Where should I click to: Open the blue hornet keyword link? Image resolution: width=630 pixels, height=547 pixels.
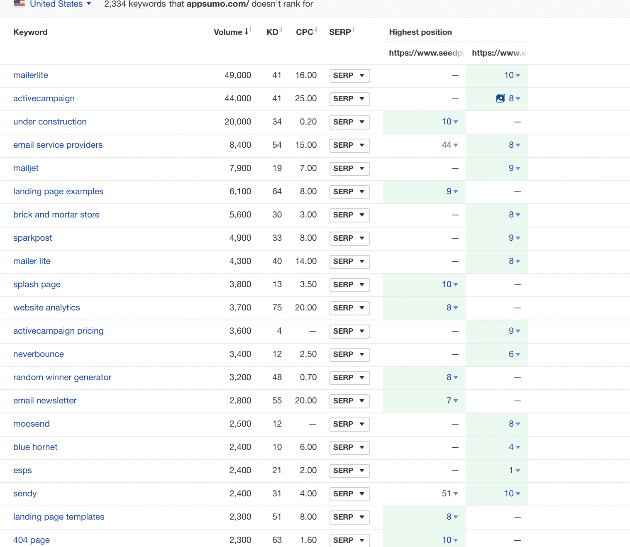coord(35,447)
